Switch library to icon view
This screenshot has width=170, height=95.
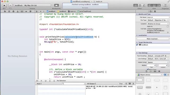coord(165,75)
